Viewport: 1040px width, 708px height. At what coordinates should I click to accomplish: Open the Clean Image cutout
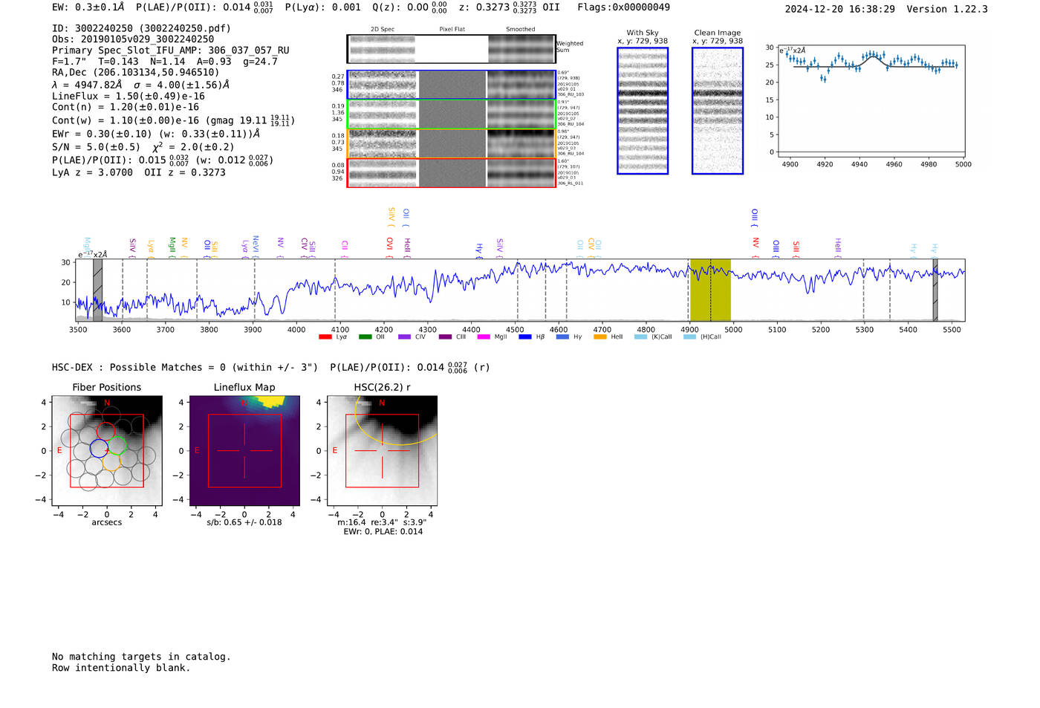tap(718, 111)
